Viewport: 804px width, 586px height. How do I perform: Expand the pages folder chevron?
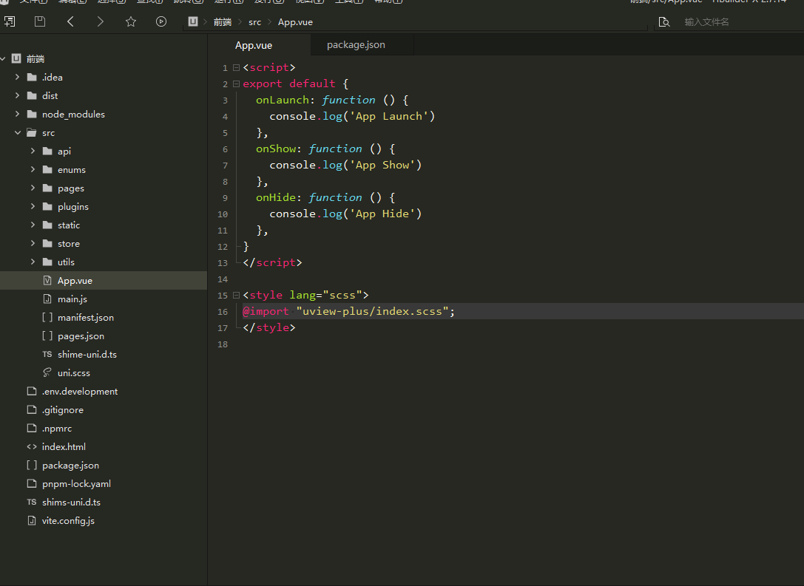tap(33, 188)
